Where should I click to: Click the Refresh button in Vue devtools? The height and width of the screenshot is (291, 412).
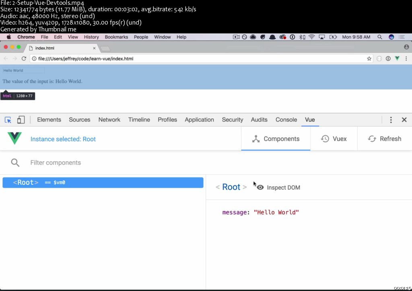click(384, 139)
